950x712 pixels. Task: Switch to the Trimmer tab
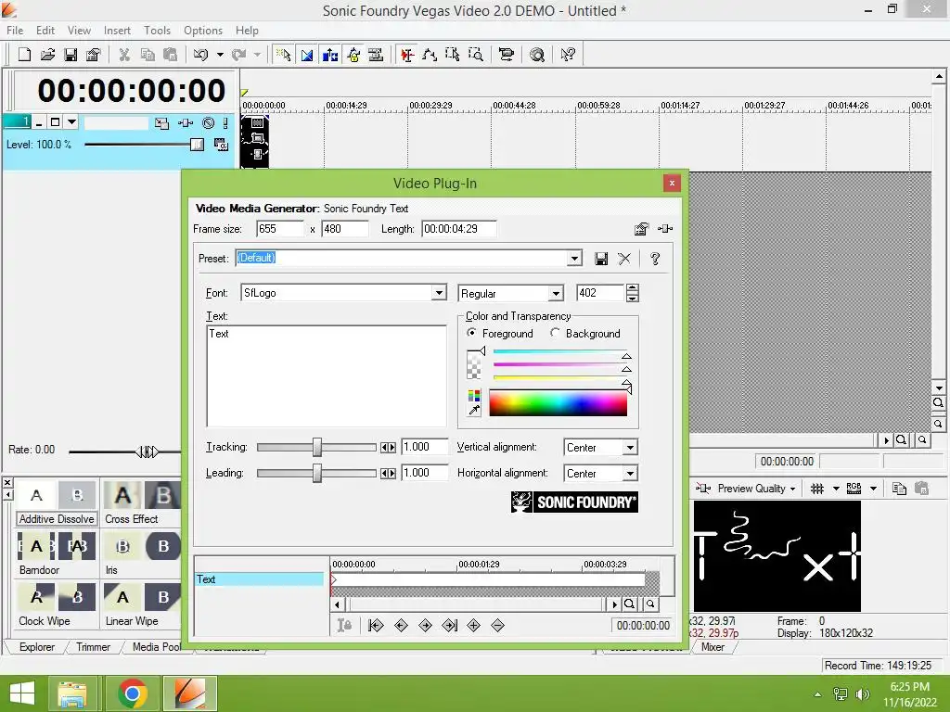click(x=94, y=646)
